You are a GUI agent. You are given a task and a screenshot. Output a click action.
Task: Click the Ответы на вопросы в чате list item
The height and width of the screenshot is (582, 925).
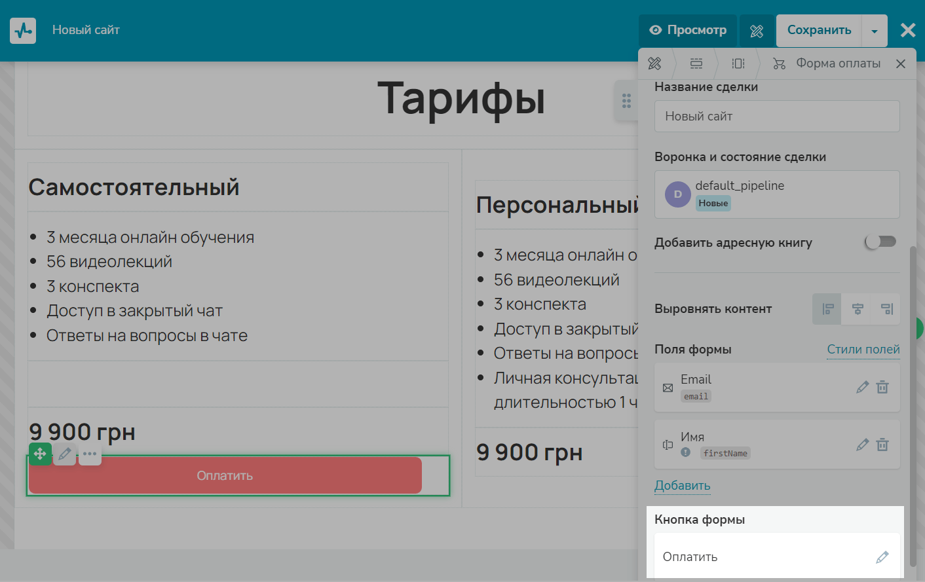[147, 336]
